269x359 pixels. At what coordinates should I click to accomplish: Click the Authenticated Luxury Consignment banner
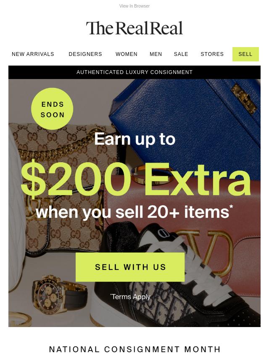coord(134,72)
